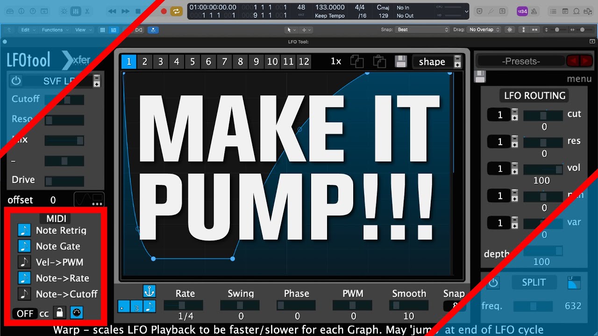
Task: Adjust the PWM slider
Action: click(352, 305)
